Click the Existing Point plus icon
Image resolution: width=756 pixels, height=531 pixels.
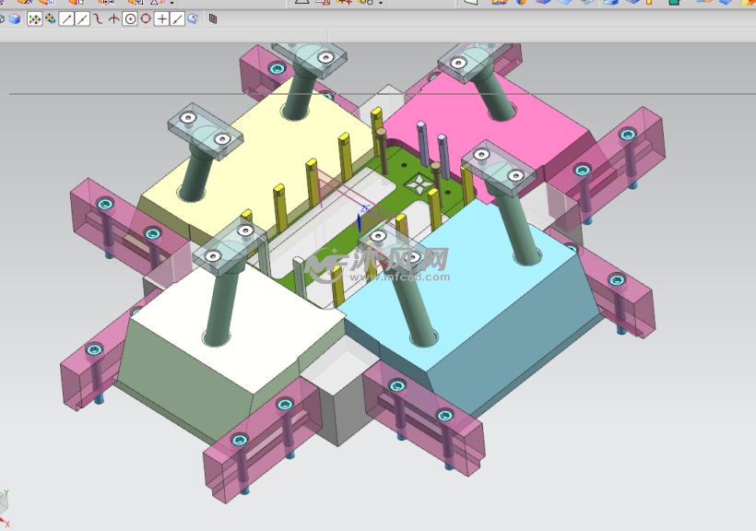coord(161,18)
